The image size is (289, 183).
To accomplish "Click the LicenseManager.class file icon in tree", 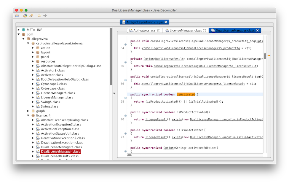I will point(38,97).
